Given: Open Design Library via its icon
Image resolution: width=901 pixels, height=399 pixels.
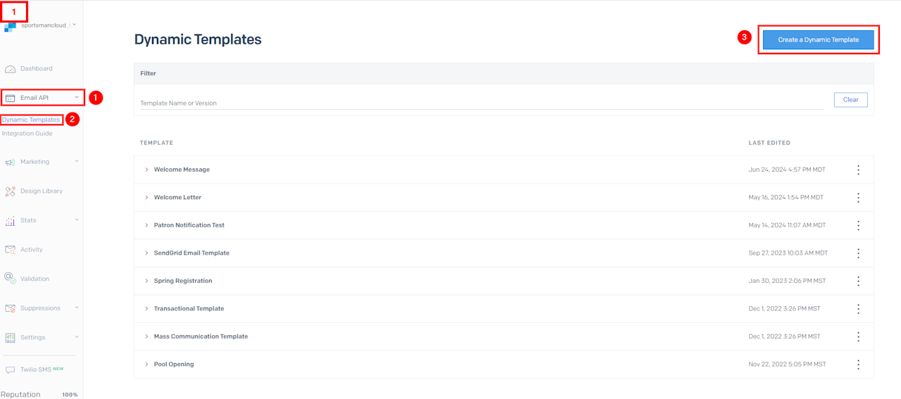Looking at the screenshot, I should [x=10, y=191].
